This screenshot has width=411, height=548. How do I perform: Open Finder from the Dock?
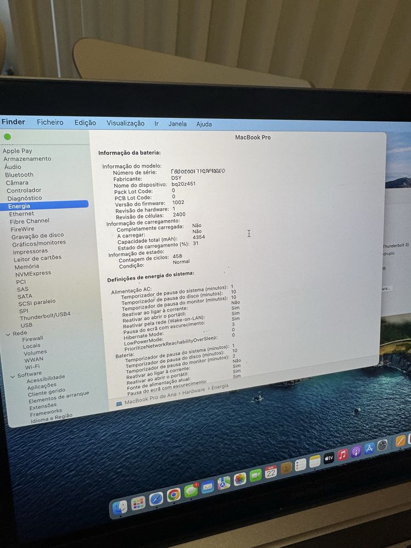pos(119,508)
